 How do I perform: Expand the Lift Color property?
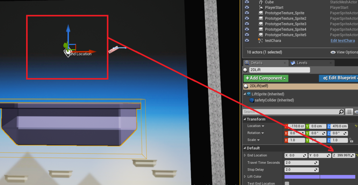[245, 177]
